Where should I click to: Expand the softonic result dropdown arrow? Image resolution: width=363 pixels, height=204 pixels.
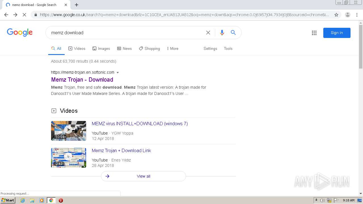coord(118,73)
